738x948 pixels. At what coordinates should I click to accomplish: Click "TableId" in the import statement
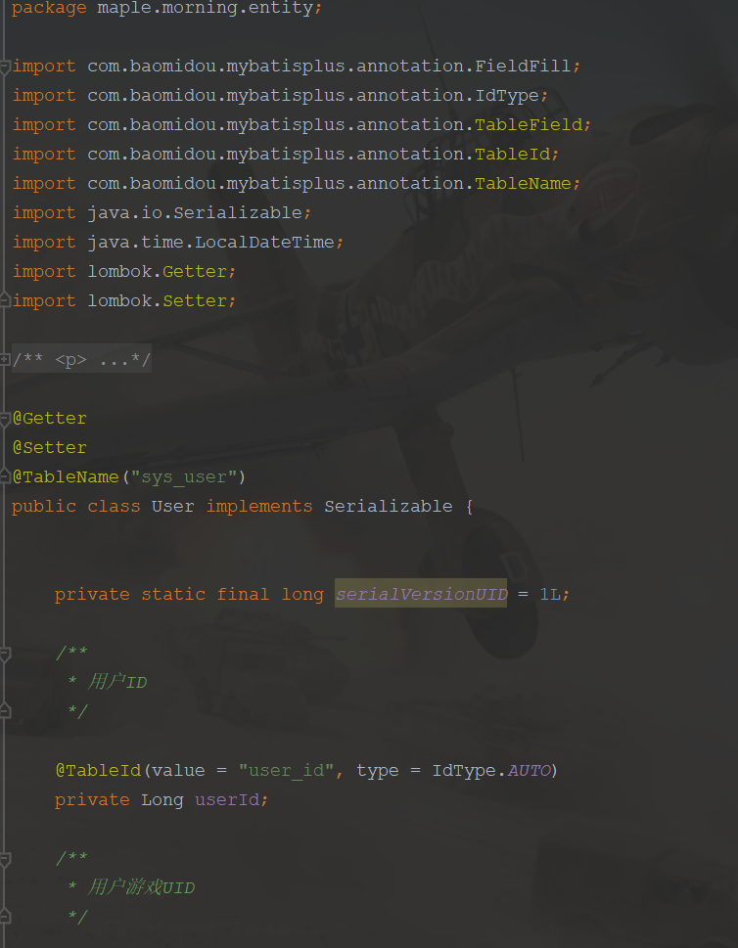pos(512,155)
